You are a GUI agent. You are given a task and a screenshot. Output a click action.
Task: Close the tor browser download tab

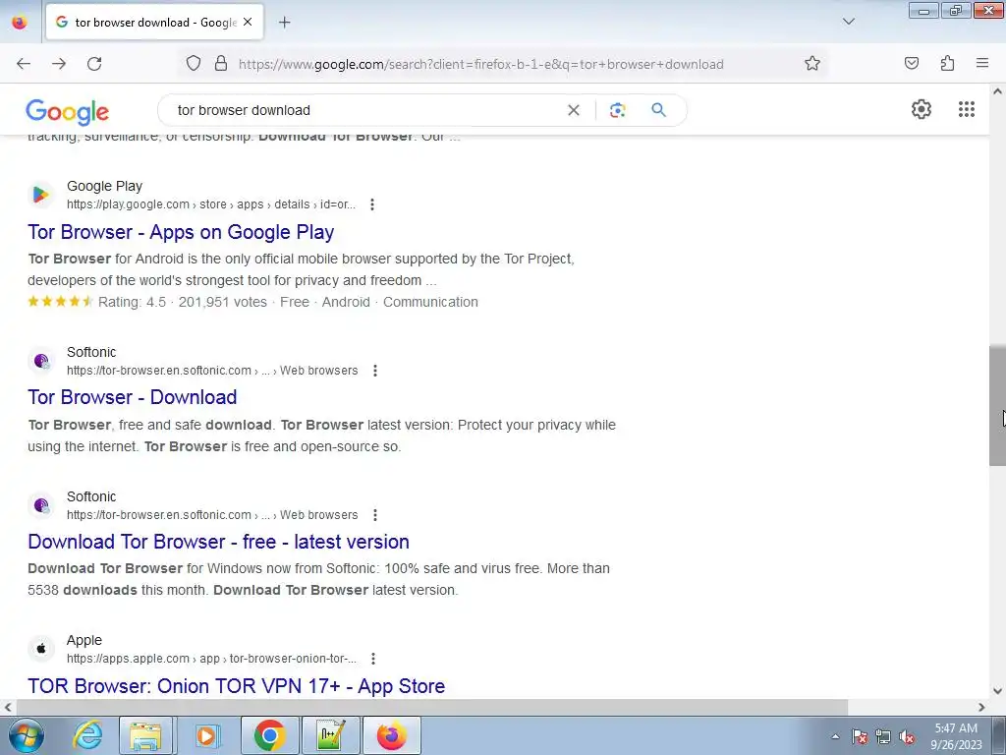248,22
